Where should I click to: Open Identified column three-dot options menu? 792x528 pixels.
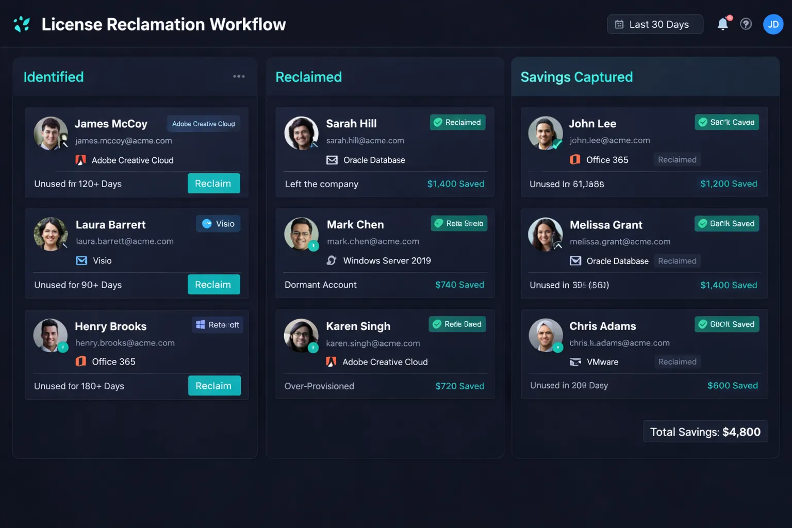click(x=239, y=76)
